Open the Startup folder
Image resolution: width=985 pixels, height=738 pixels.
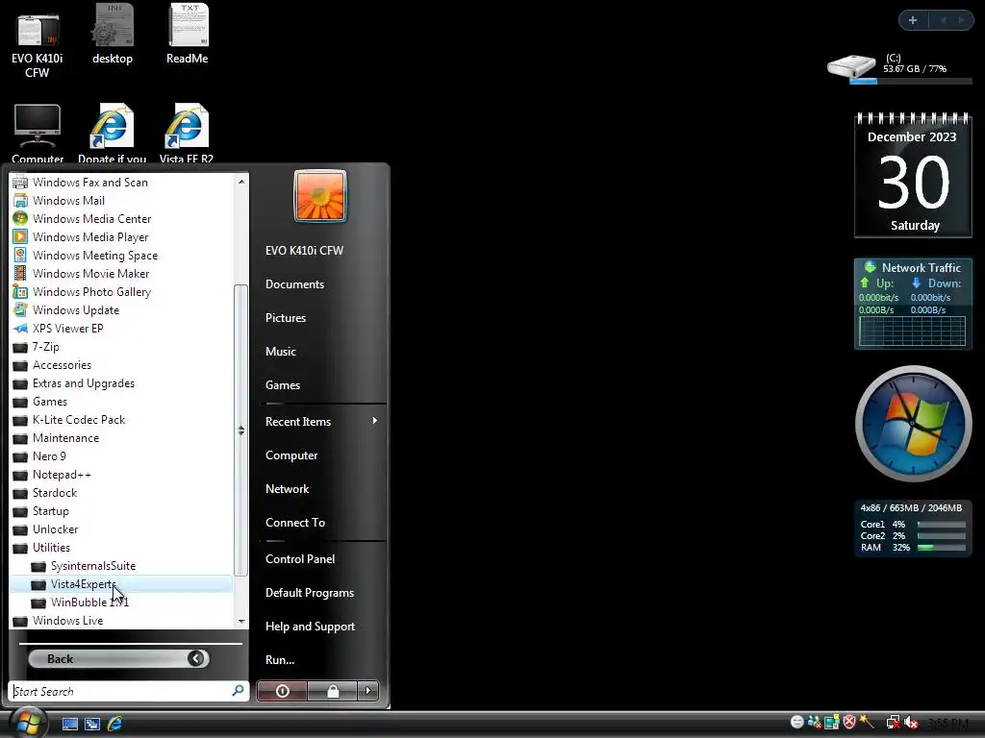121,511
